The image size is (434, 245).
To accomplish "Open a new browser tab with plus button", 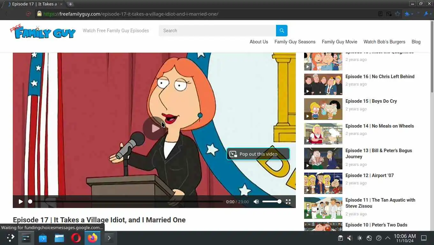I will pos(71,4).
